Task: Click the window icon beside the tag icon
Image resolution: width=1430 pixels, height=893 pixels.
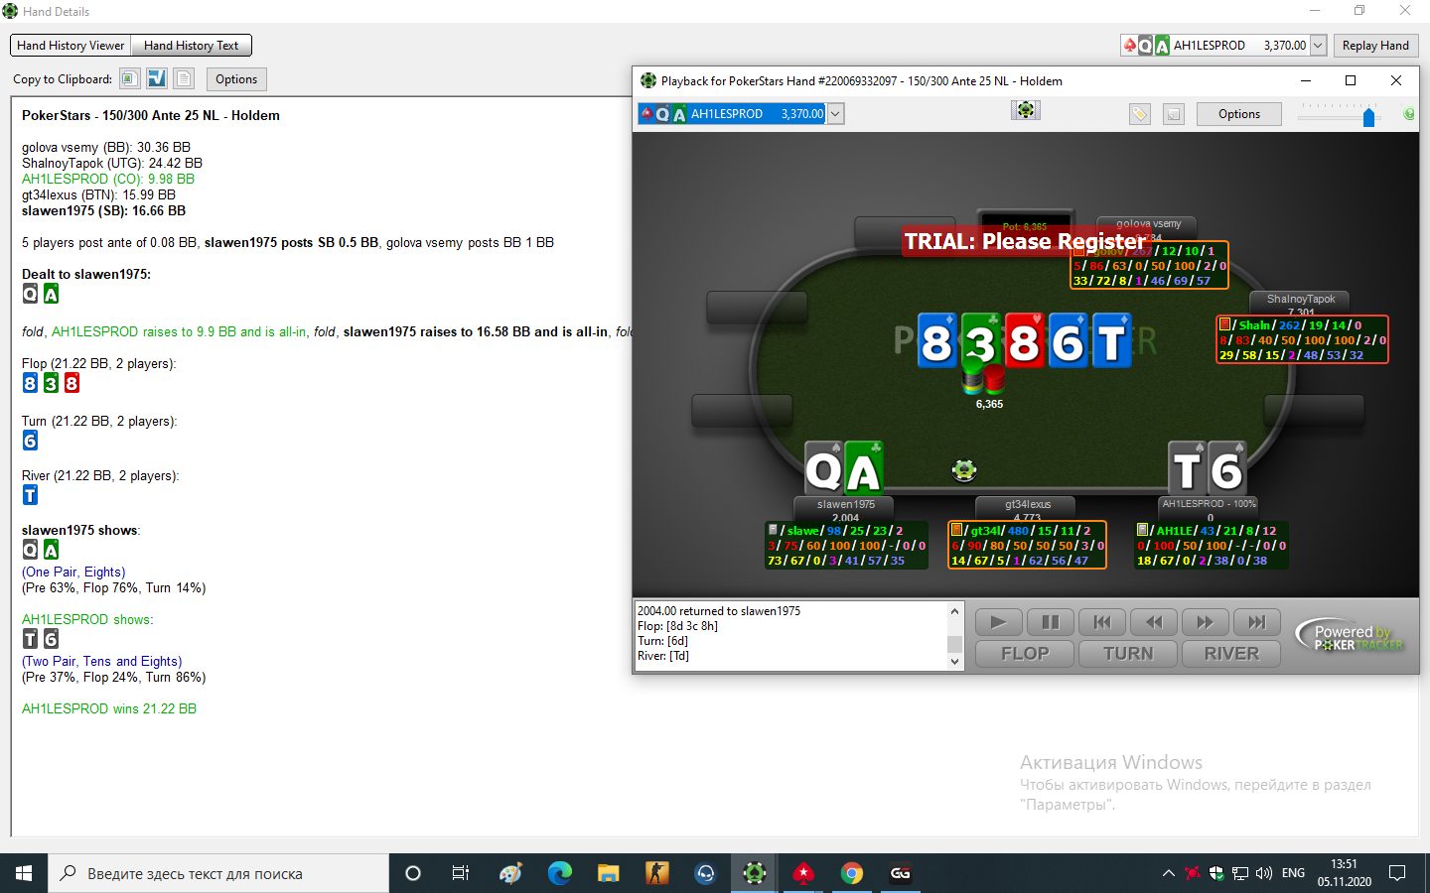Action: (x=1174, y=114)
